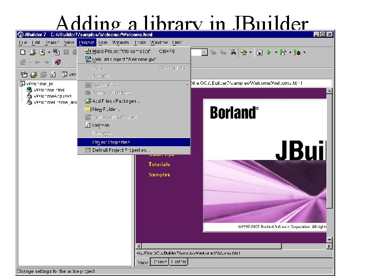Click vertical scrollbar down arrow
This screenshot has width=369, height=276.
(x=329, y=240)
